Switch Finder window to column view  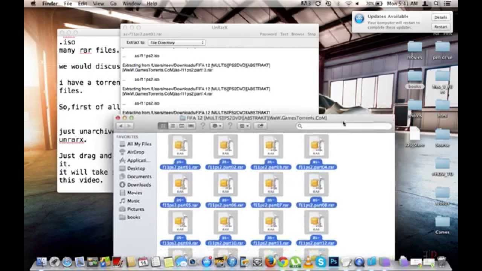click(182, 126)
